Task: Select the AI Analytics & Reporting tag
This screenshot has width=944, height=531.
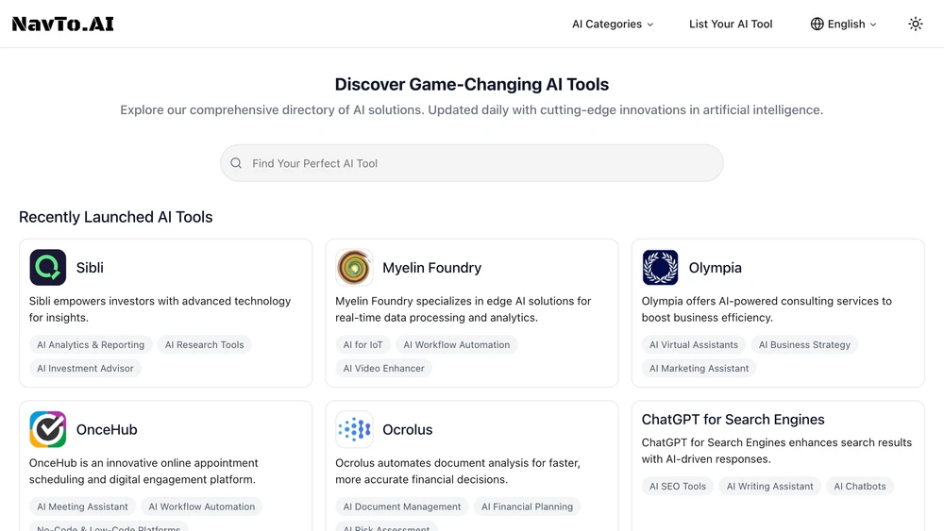Action: (91, 344)
